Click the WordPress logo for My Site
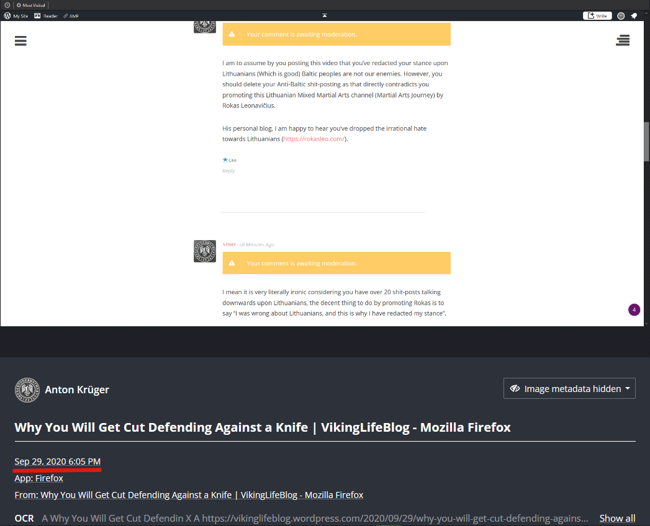Screen dimensions: 650x526 tap(7, 16)
